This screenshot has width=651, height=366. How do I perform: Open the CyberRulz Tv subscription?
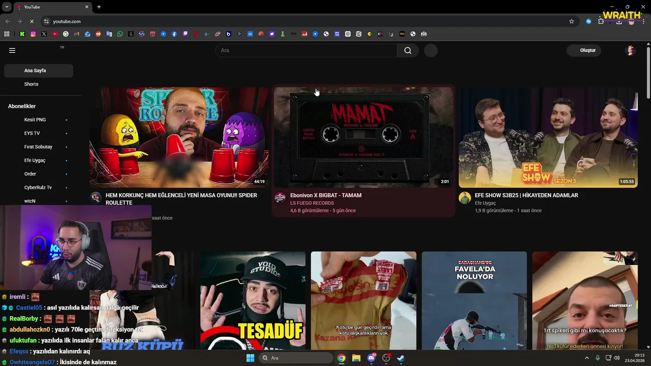coord(39,188)
